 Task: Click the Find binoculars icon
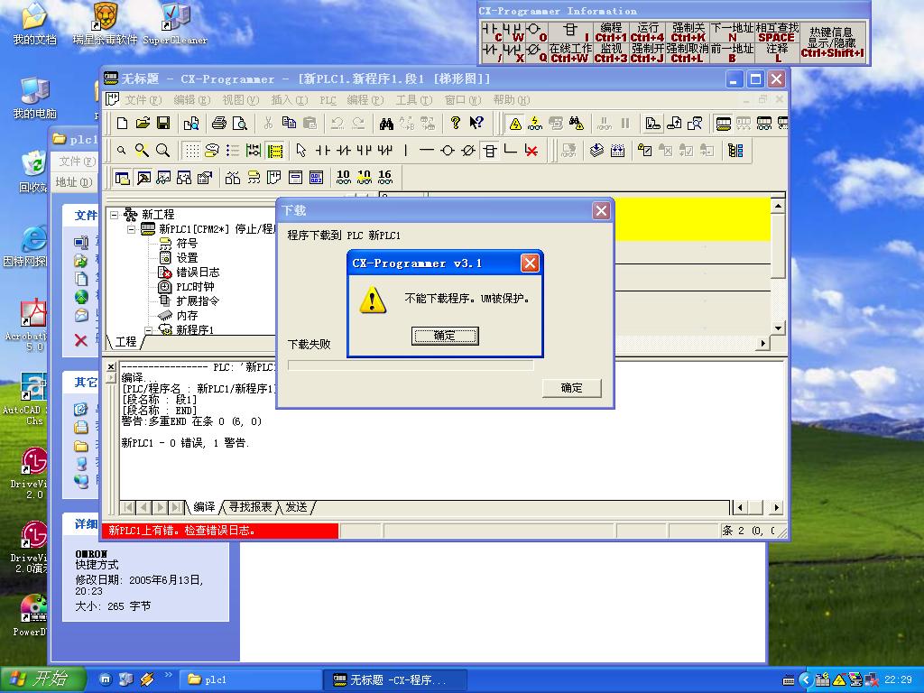386,123
